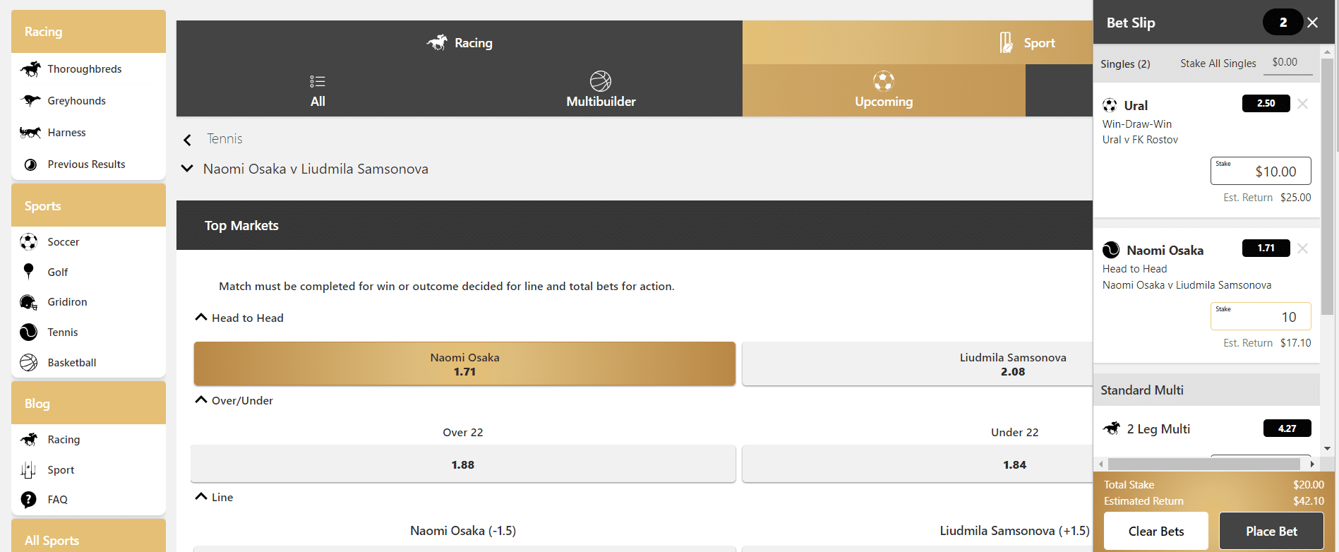Click the Stake All Singles input field
Screen dimensions: 1339x552
(x=1288, y=63)
